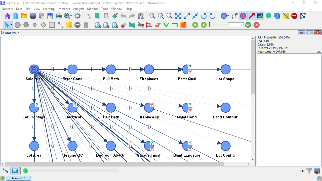This screenshot has width=322, height=181.
Task: Open the Monitor menu
Action: 92,9
